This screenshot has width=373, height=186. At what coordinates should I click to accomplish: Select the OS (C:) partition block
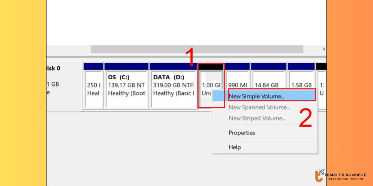pyautogui.click(x=126, y=88)
